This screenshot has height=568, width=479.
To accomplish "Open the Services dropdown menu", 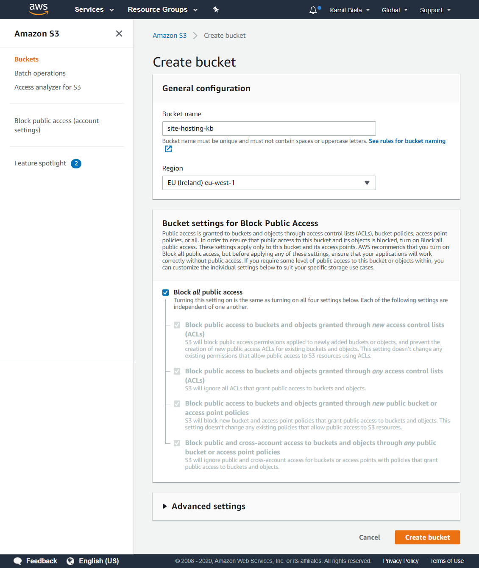I will click(x=94, y=9).
